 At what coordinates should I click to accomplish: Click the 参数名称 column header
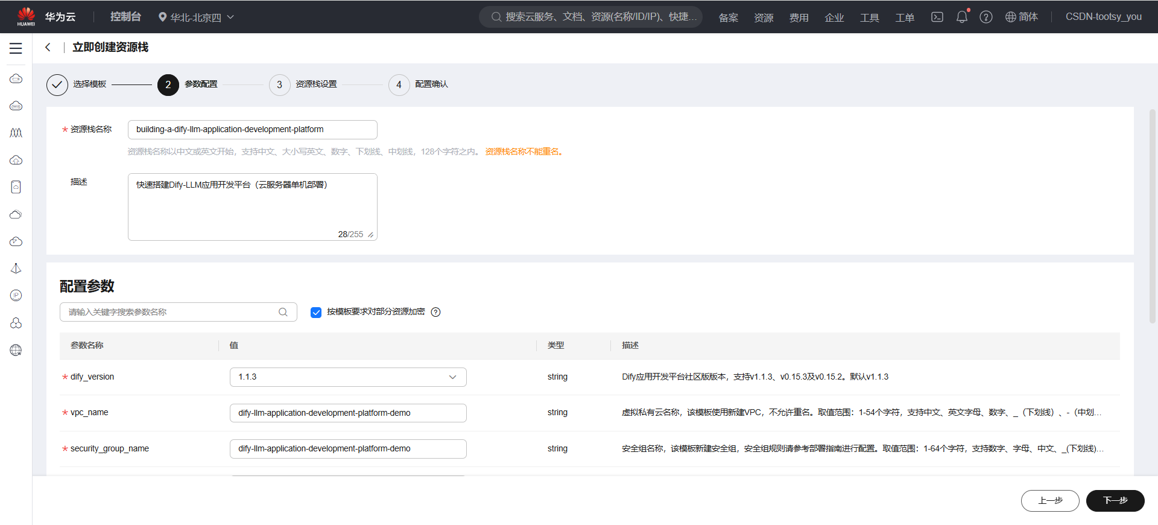point(87,345)
